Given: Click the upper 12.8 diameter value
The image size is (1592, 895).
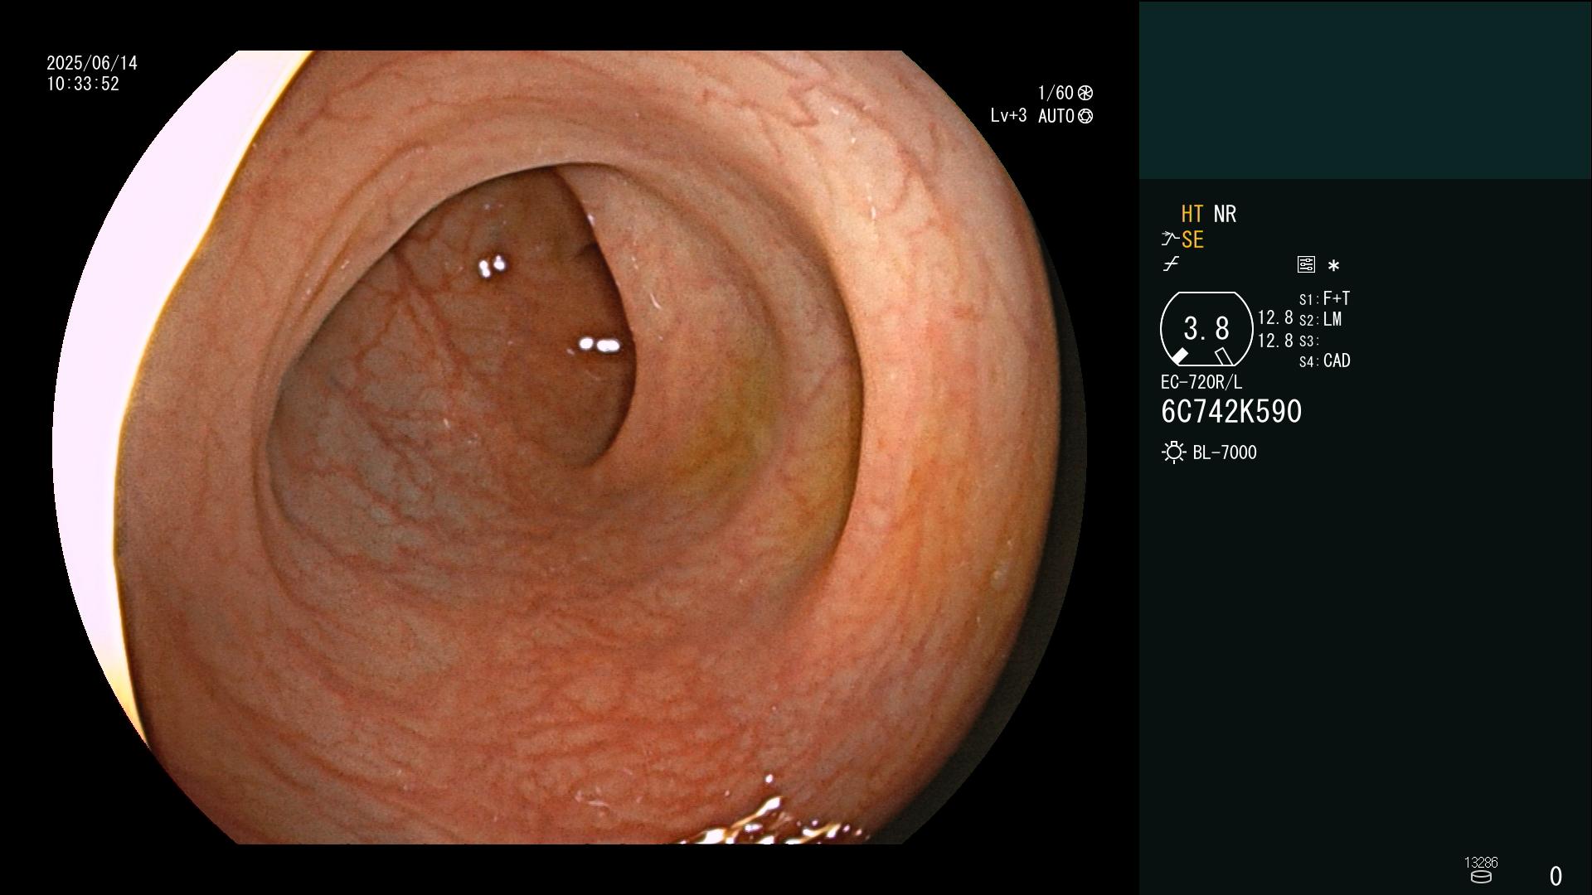Looking at the screenshot, I should (1275, 317).
